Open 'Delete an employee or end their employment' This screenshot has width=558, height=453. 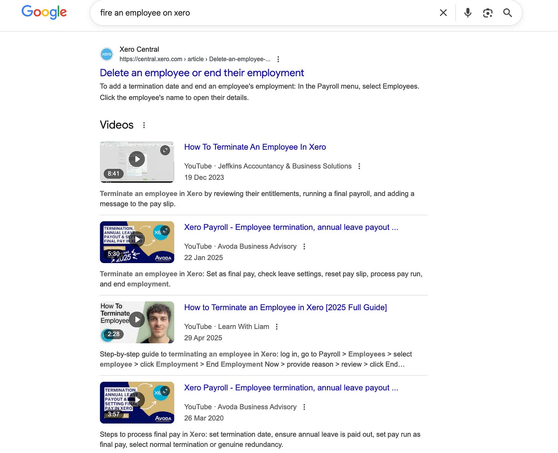tap(202, 73)
